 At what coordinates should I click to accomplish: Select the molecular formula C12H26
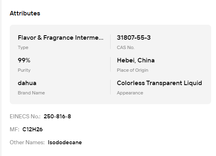coord(33,129)
